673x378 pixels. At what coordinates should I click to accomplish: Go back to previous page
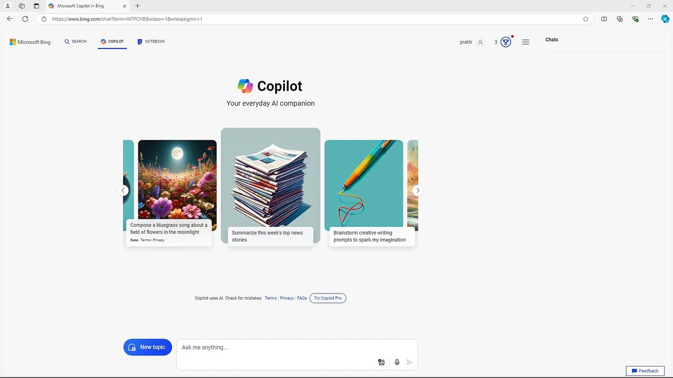click(x=9, y=19)
